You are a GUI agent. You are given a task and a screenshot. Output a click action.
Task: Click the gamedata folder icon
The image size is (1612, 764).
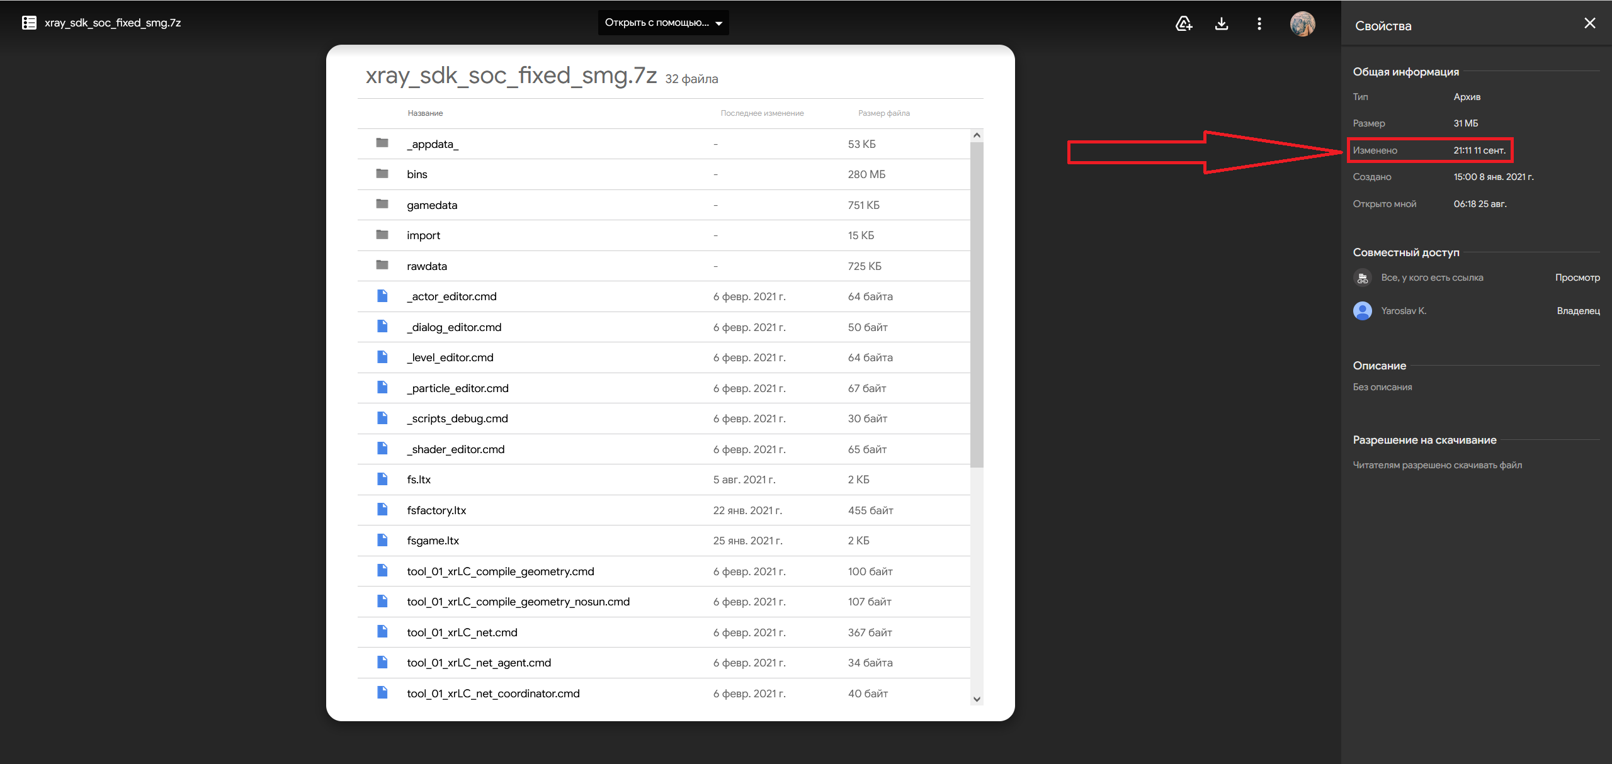(x=382, y=203)
